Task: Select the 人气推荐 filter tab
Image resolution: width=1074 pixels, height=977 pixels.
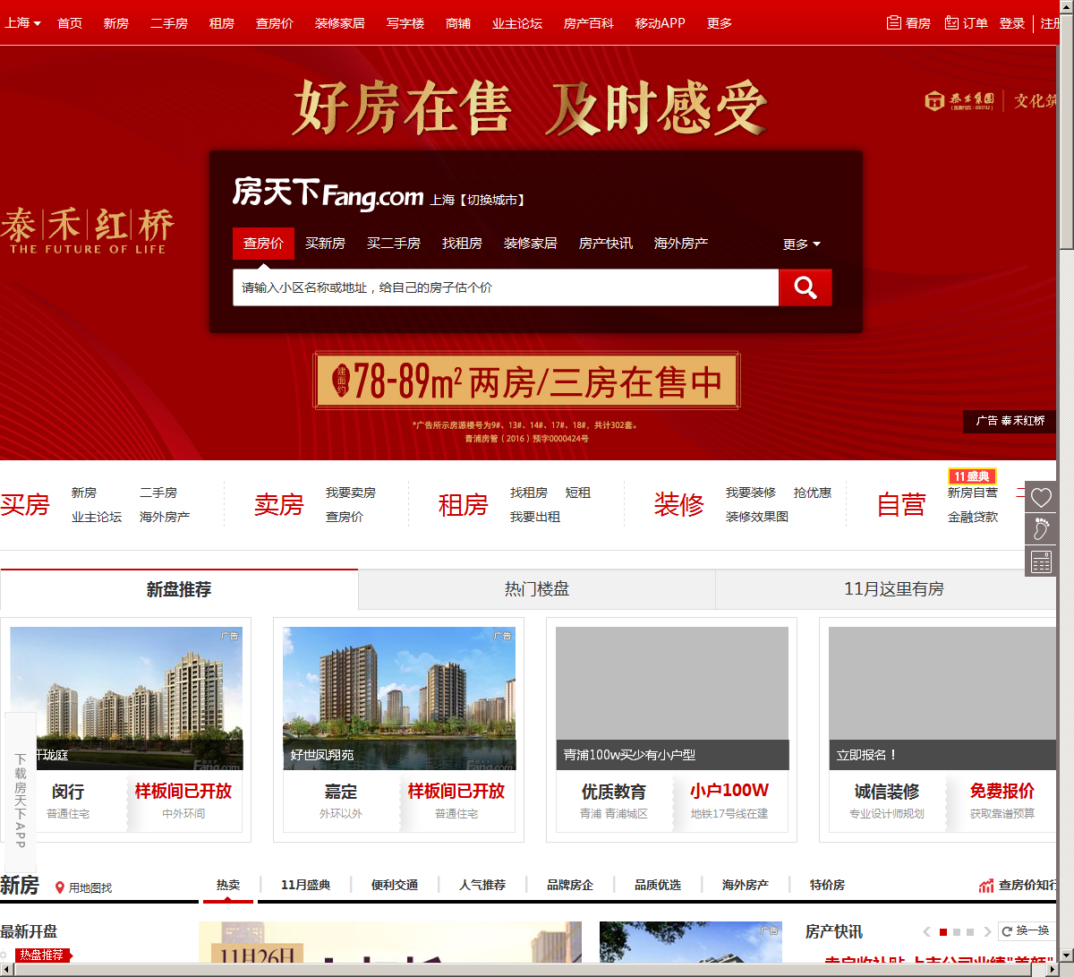Action: 482,885
